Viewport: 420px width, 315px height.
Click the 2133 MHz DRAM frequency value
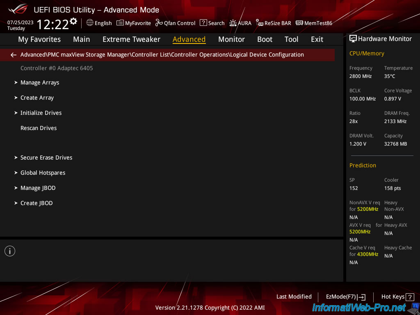click(395, 121)
